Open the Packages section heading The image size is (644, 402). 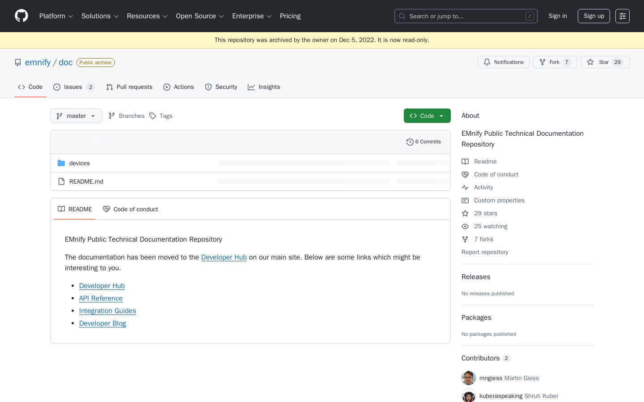(x=476, y=318)
